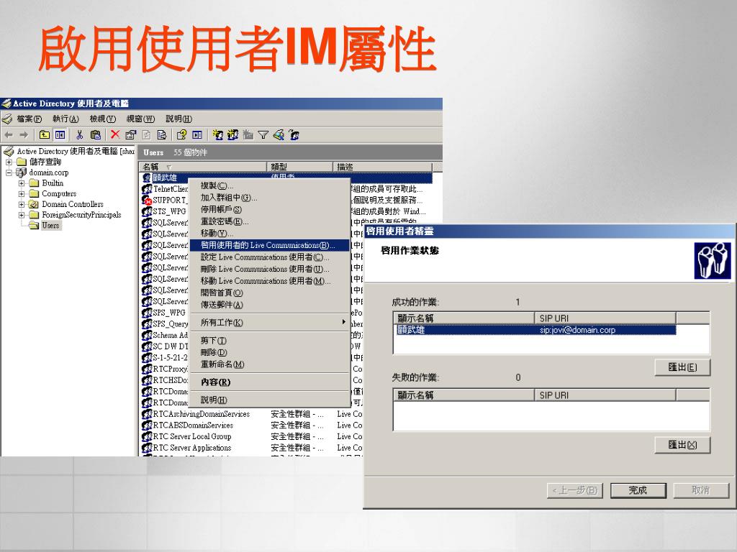Open the 檔案(F) menu

pos(29,119)
